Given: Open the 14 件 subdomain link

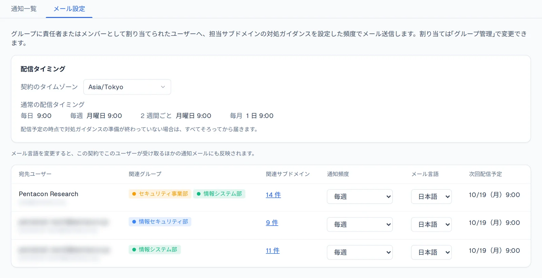Looking at the screenshot, I should [x=273, y=195].
